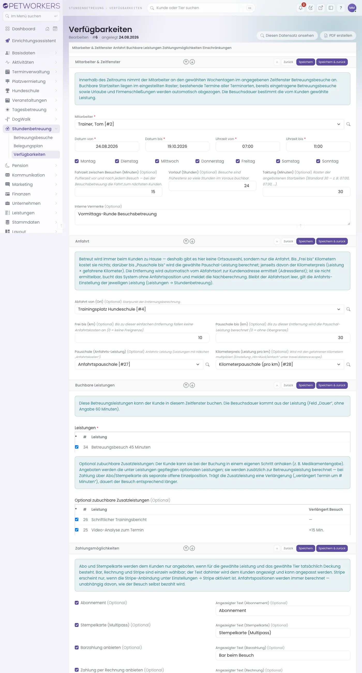362x673 pixels.
Task: Focus the Kunde oder Tier suchen field
Action: [201, 8]
